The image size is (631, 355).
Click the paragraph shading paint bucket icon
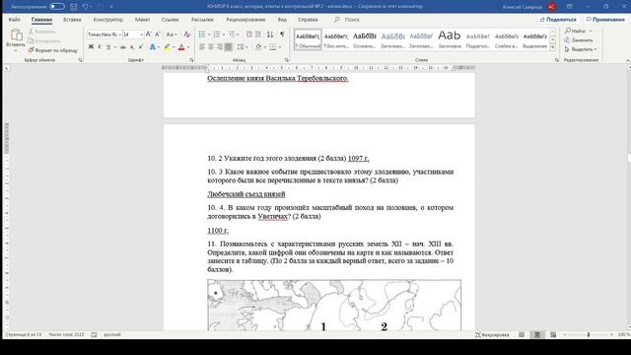[x=258, y=47]
